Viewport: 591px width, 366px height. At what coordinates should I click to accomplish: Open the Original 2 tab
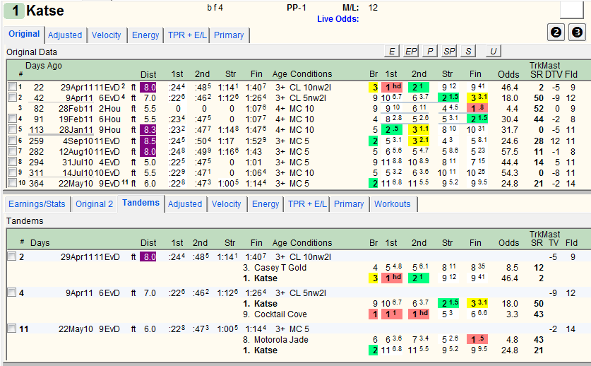(94, 204)
